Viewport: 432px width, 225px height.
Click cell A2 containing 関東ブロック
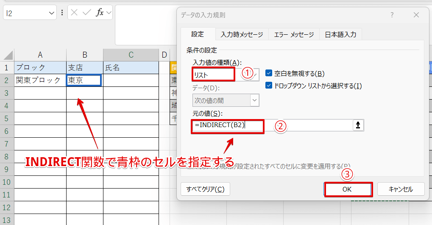point(40,80)
